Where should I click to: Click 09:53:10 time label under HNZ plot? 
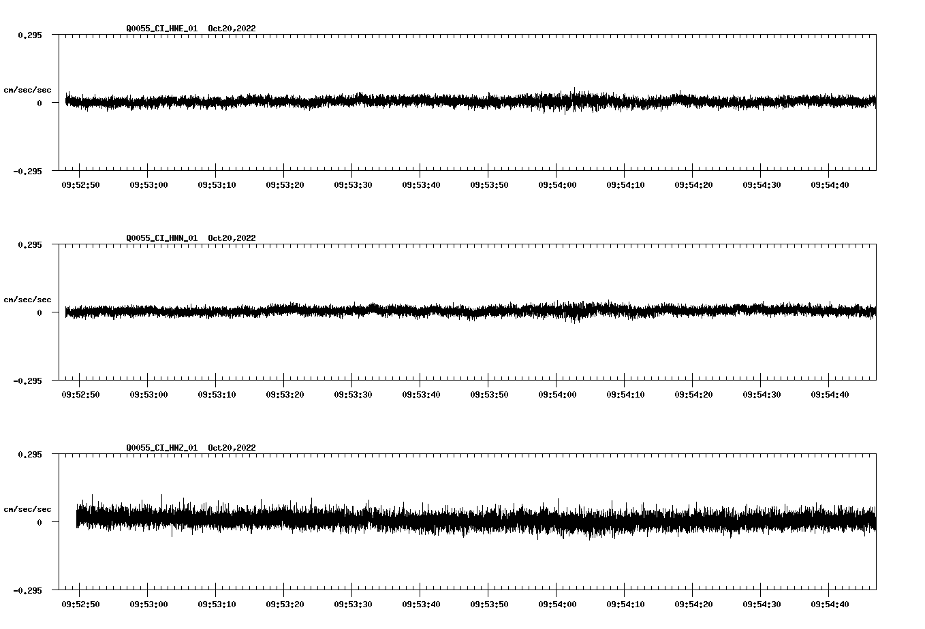pos(217,604)
